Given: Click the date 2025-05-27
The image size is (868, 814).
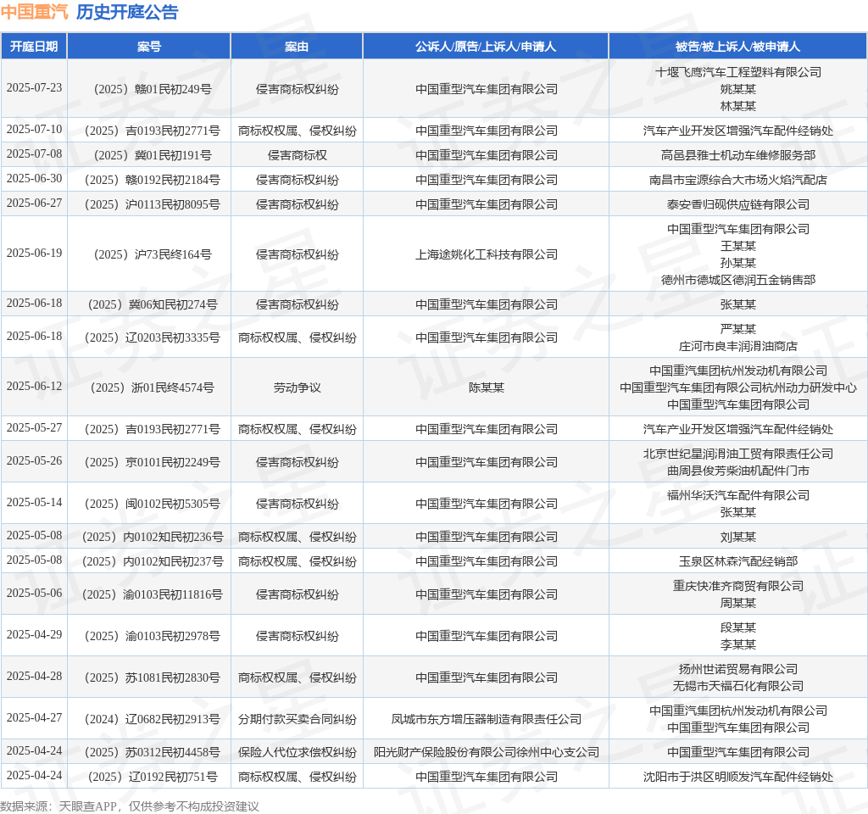Looking at the screenshot, I should tap(34, 428).
